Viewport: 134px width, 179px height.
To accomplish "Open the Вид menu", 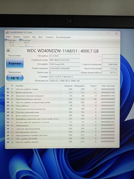I will 34,37.
